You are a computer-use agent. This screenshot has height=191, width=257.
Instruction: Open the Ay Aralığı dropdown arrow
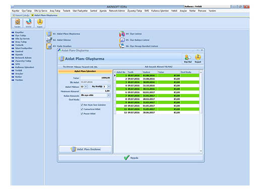109,86
